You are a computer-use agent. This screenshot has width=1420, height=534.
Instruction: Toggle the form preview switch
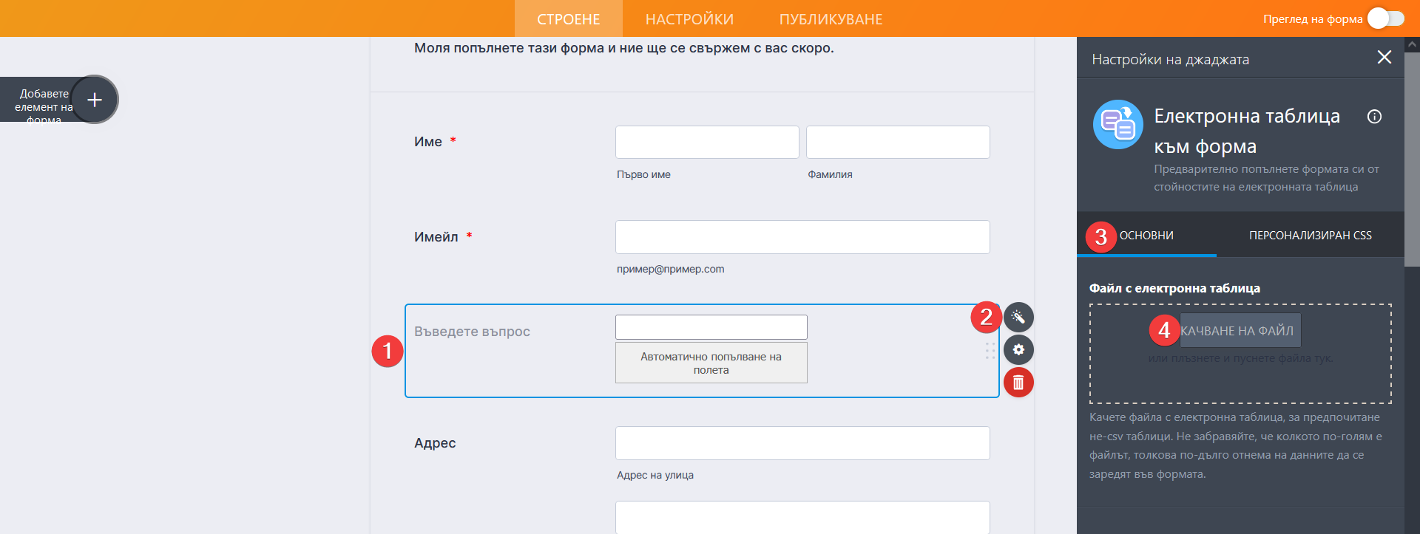tap(1385, 18)
